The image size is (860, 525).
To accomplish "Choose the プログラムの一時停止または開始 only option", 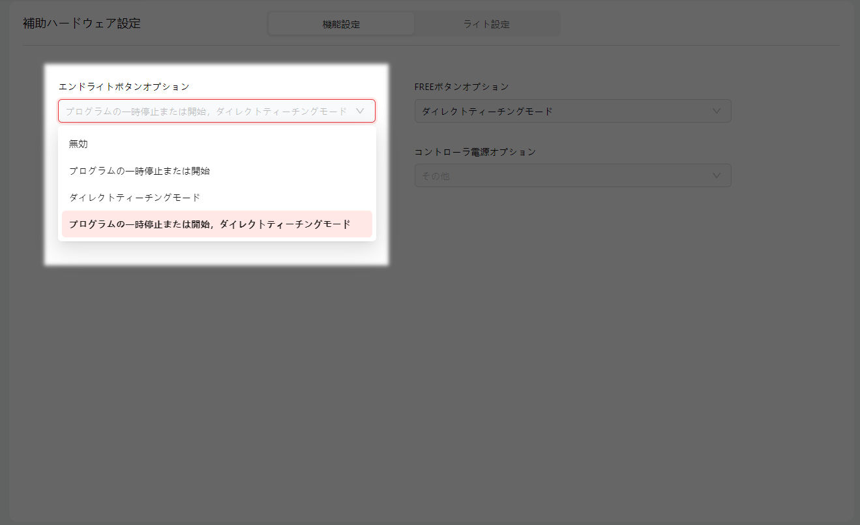I will [140, 171].
